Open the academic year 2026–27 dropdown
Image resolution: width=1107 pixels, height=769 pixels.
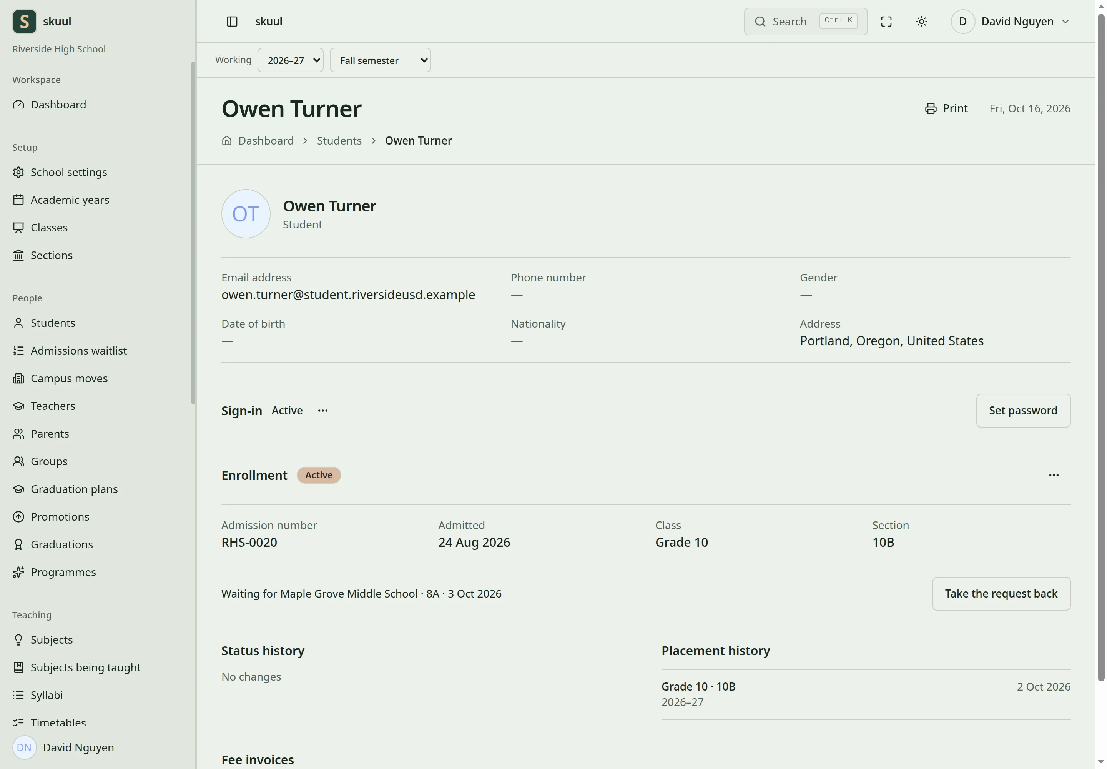click(x=291, y=60)
